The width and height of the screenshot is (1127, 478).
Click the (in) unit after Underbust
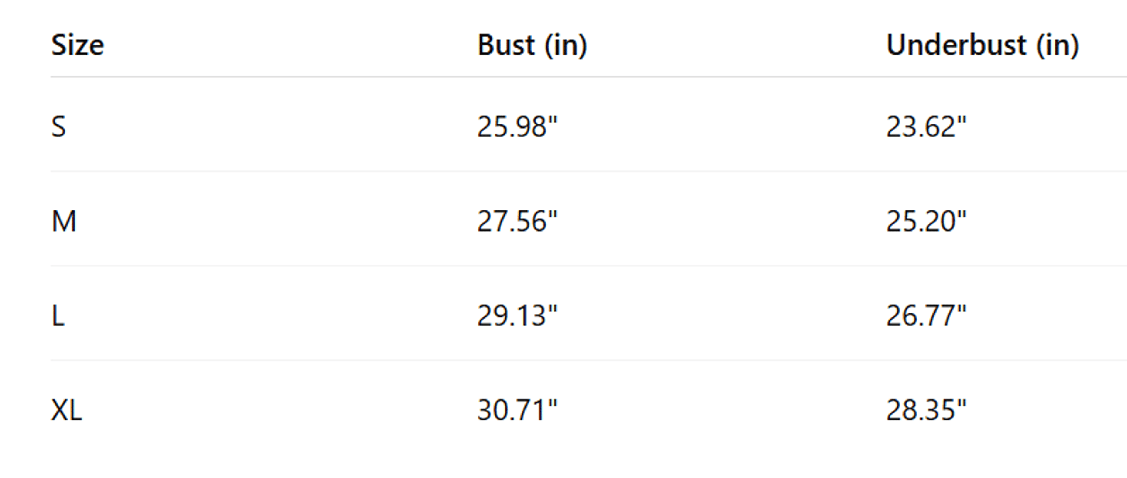(x=1058, y=45)
